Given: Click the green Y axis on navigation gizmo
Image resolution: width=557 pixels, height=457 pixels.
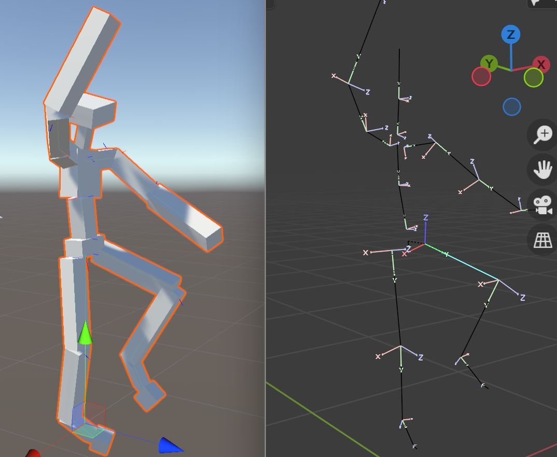Looking at the screenshot, I should coord(489,64).
